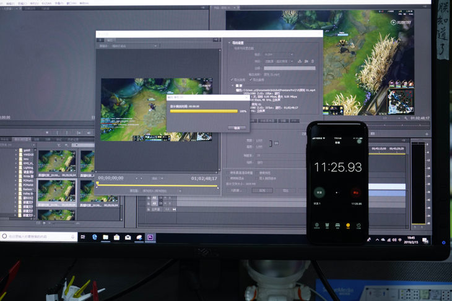Click the Cortana search box
The width and height of the screenshot is (452, 301).
coord(38,237)
